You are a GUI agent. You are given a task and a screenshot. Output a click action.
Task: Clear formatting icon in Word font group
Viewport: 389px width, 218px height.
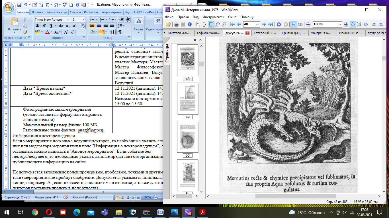[x=82, y=26]
